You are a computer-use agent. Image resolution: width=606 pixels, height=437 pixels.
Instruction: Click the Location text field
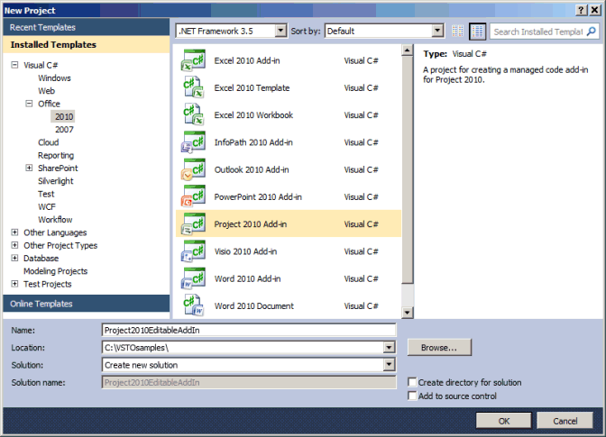(x=243, y=348)
